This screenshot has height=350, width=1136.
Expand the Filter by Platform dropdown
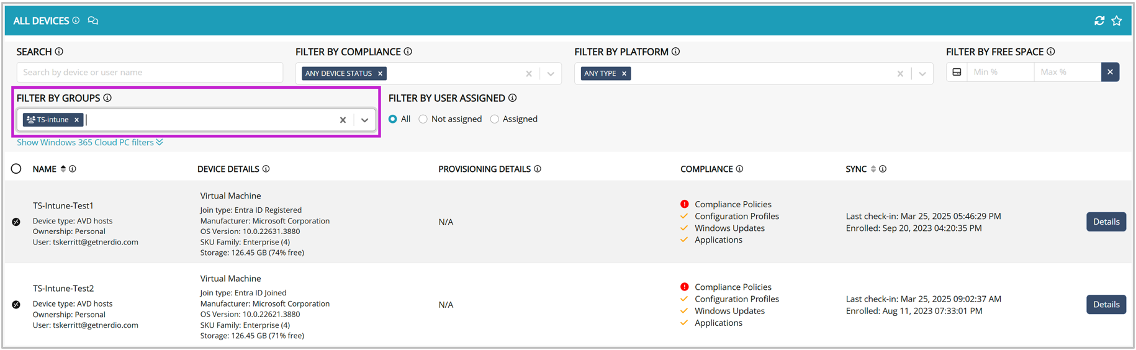click(x=922, y=74)
